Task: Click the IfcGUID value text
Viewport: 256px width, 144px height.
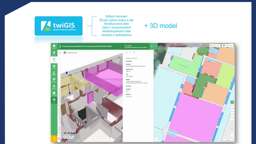Action: pos(135,66)
